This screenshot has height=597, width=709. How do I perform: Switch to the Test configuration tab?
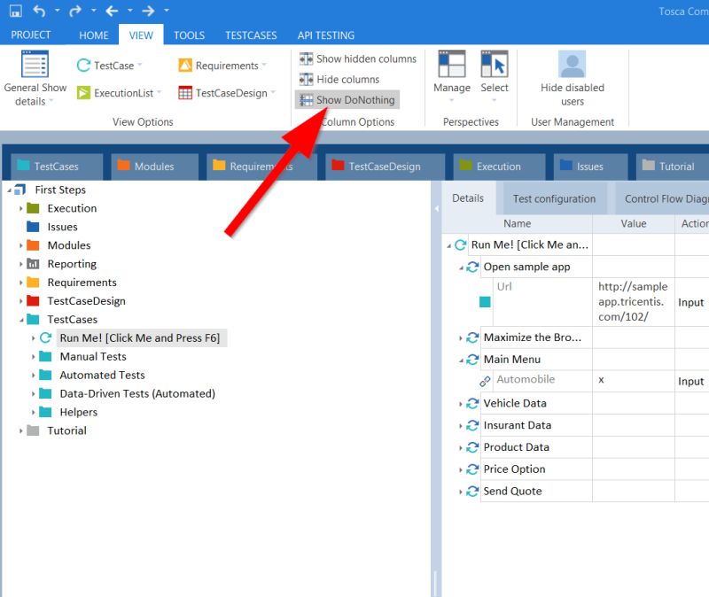click(x=554, y=198)
